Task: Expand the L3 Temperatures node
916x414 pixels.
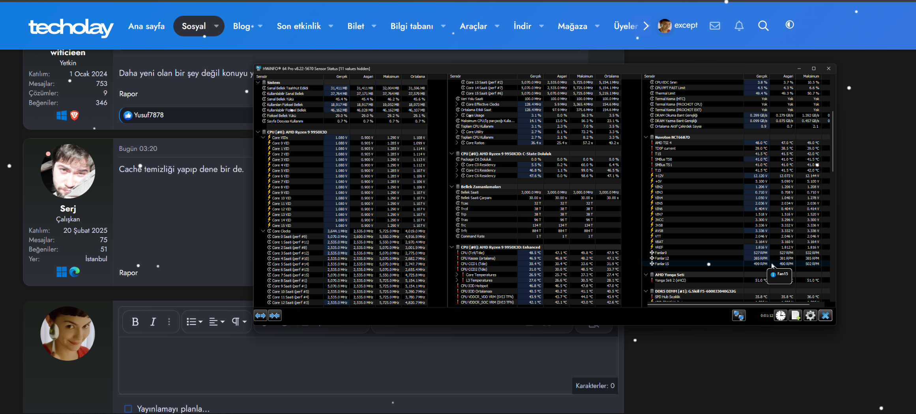Action: click(457, 280)
